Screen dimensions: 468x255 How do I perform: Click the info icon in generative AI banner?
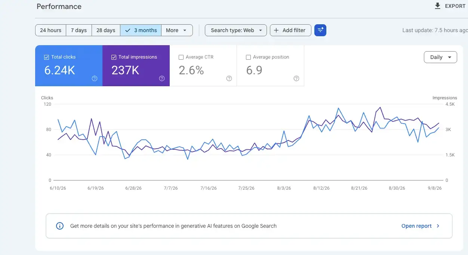click(x=59, y=226)
